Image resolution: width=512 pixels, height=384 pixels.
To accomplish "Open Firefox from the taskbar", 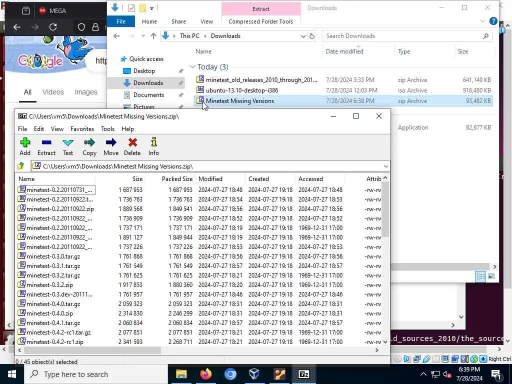I will pyautogui.click(x=205, y=374).
